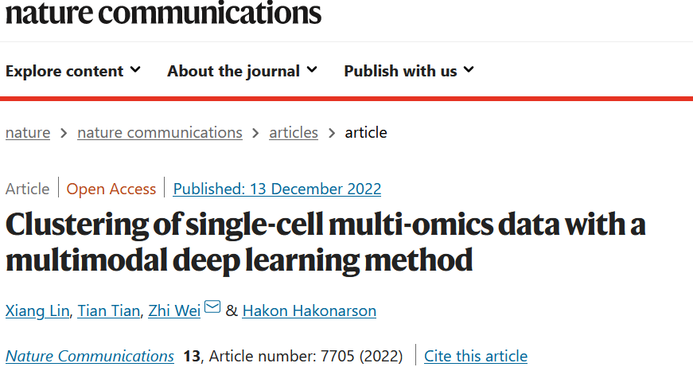Image resolution: width=693 pixels, height=367 pixels.
Task: Select author Tian Tian
Action: tap(107, 310)
